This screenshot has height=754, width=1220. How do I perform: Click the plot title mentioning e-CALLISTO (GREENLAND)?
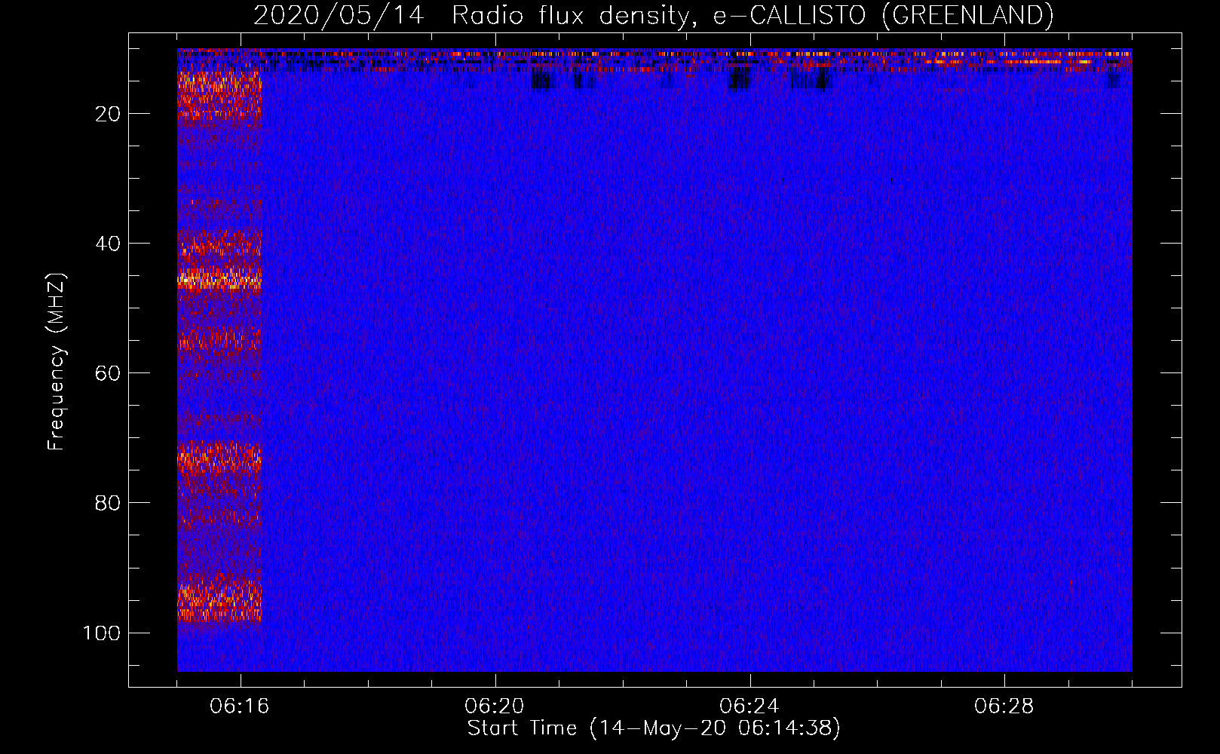click(653, 15)
